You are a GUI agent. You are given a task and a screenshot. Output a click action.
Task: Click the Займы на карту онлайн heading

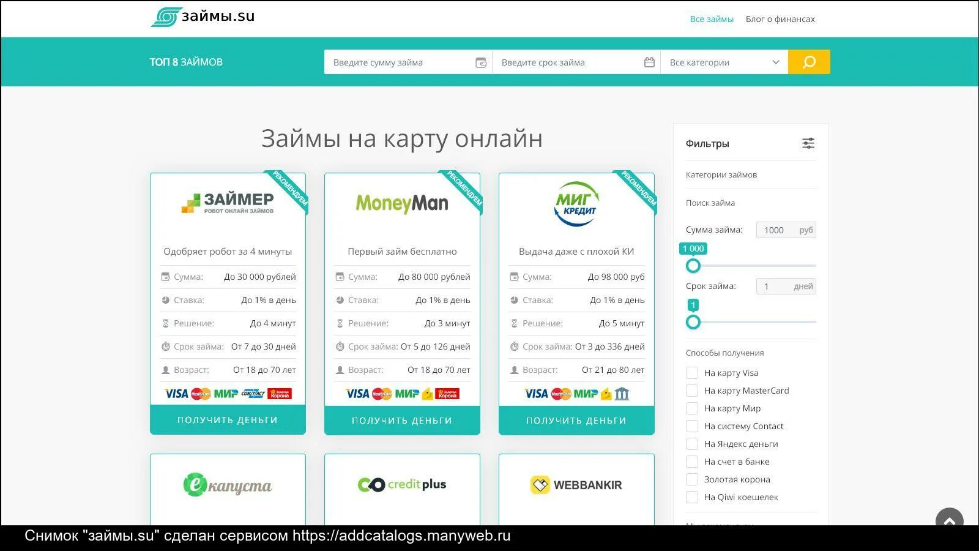tap(402, 138)
